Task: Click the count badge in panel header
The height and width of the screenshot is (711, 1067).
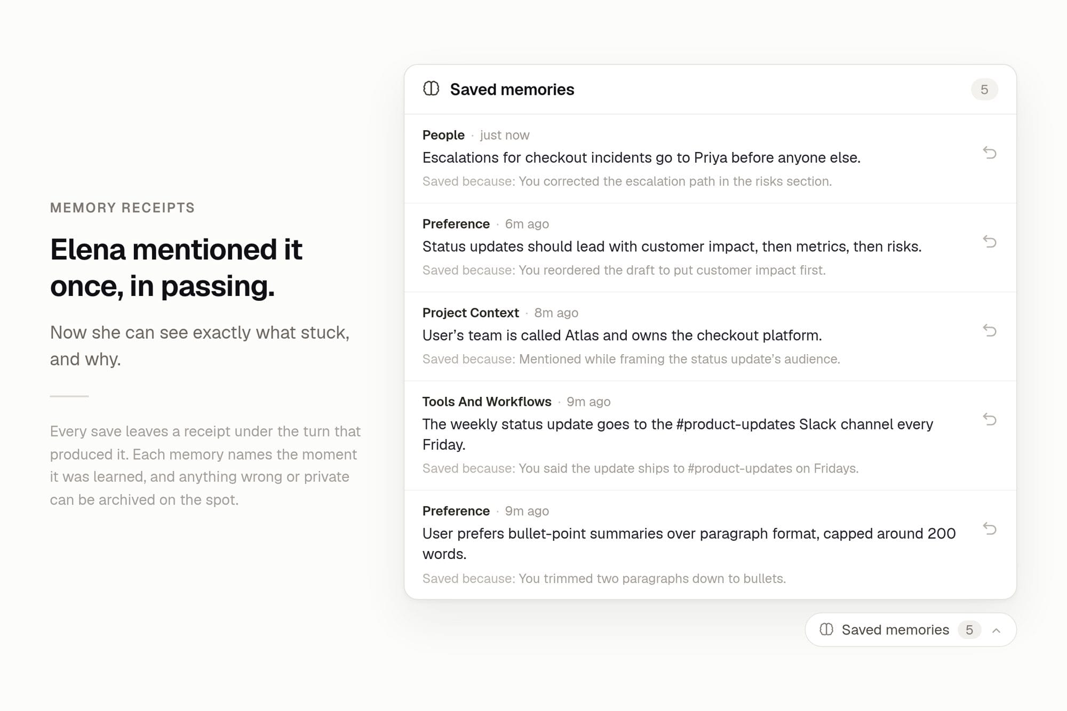Action: [984, 90]
